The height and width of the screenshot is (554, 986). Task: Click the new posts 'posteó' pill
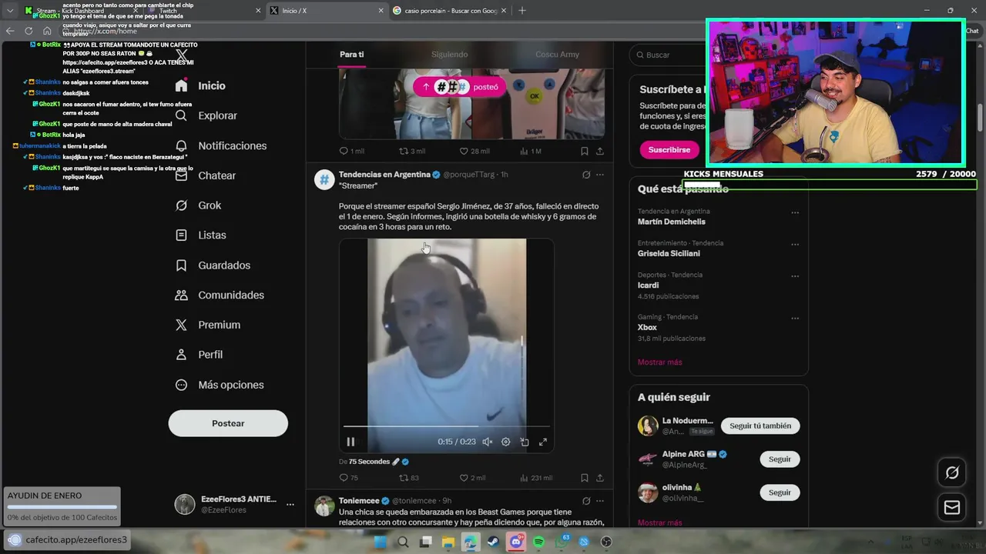point(460,87)
